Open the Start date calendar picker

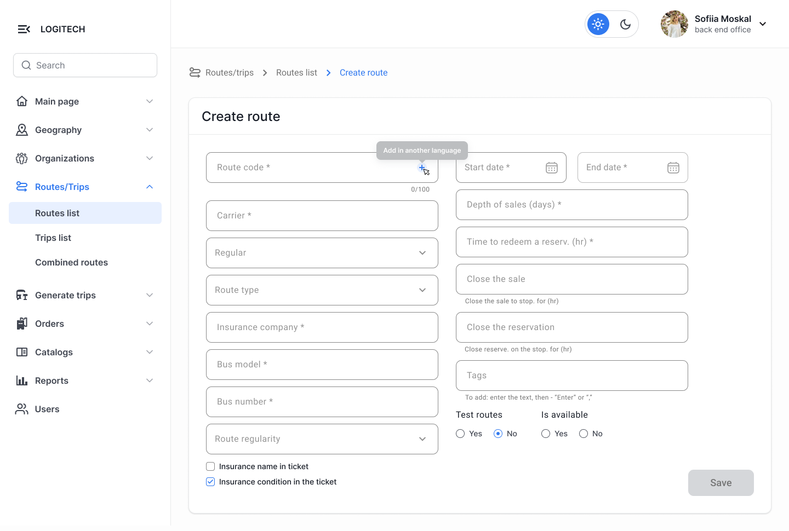click(552, 168)
